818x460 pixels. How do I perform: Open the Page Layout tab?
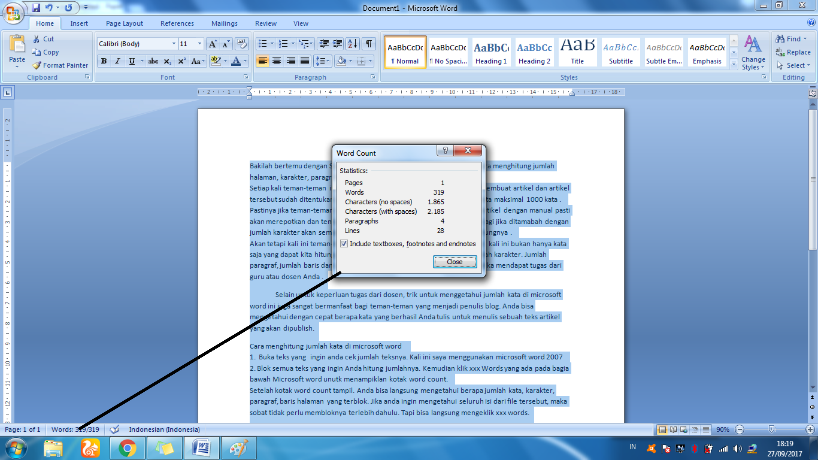coord(125,23)
